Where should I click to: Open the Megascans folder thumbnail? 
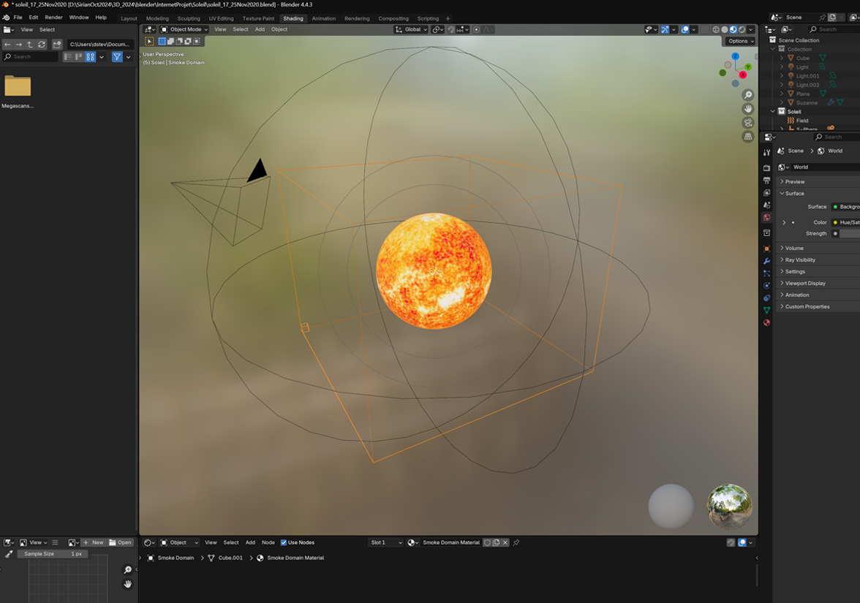coord(17,86)
